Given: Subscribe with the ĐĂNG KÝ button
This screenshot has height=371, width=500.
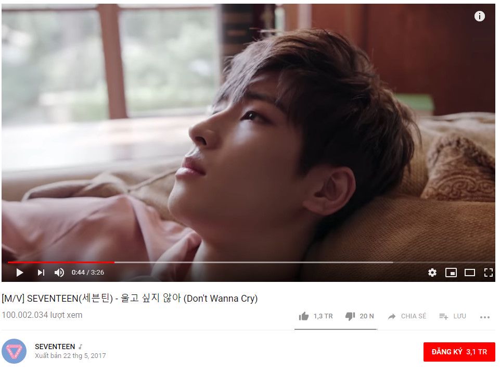Looking at the screenshot, I should pos(459,352).
